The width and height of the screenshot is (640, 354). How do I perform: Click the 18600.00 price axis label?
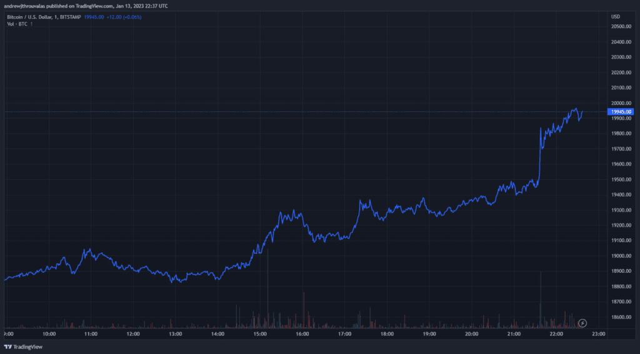point(620,317)
